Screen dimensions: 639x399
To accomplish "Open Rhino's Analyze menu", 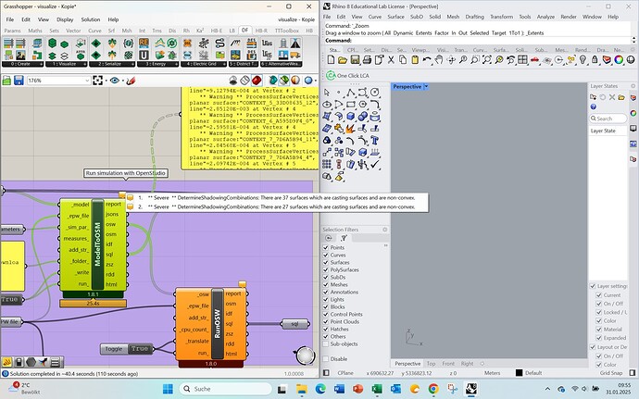I will pyautogui.click(x=545, y=17).
